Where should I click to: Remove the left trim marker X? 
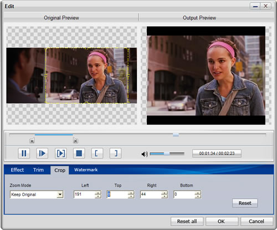pyautogui.click(x=32, y=141)
